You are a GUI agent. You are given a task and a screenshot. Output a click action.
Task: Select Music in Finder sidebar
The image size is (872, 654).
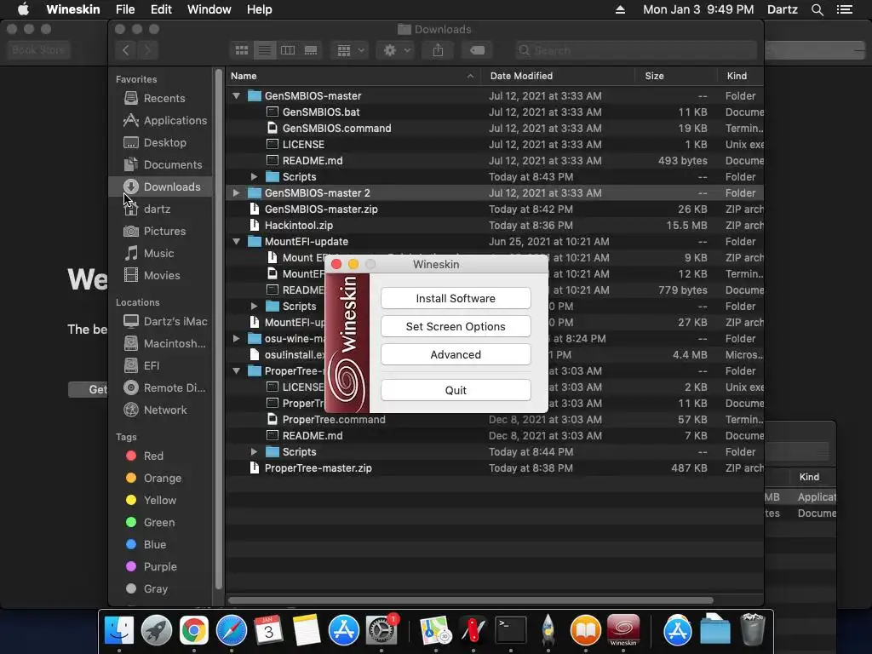pyautogui.click(x=160, y=253)
